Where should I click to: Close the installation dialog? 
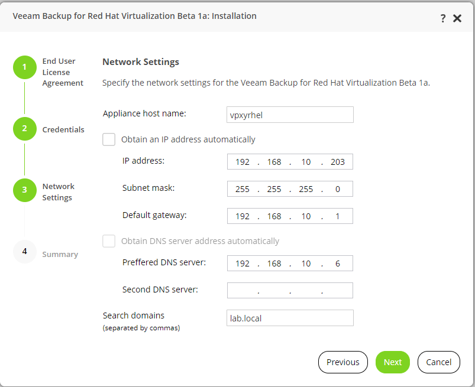point(457,18)
